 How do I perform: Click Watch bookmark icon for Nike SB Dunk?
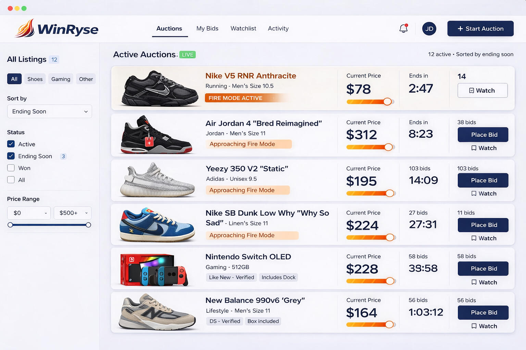click(474, 238)
